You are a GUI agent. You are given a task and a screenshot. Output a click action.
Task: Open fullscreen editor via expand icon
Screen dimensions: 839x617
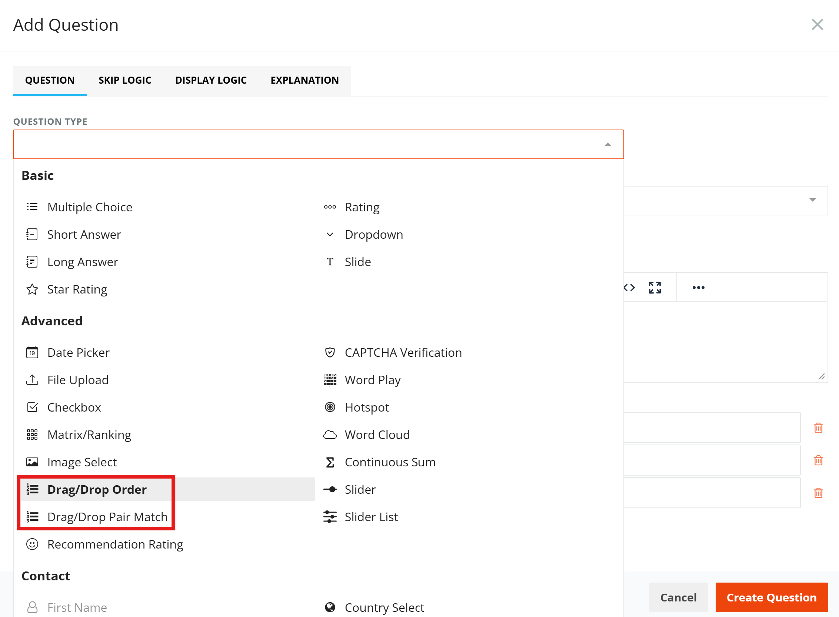click(x=655, y=288)
